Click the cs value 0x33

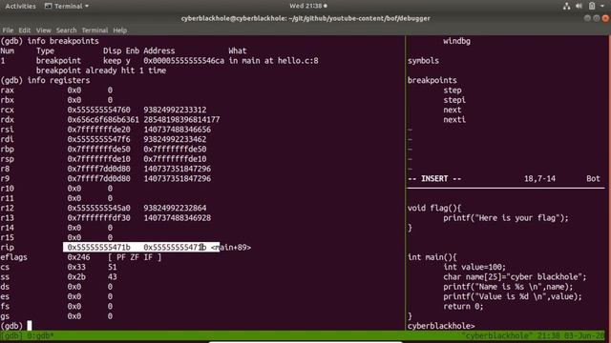pos(76,267)
